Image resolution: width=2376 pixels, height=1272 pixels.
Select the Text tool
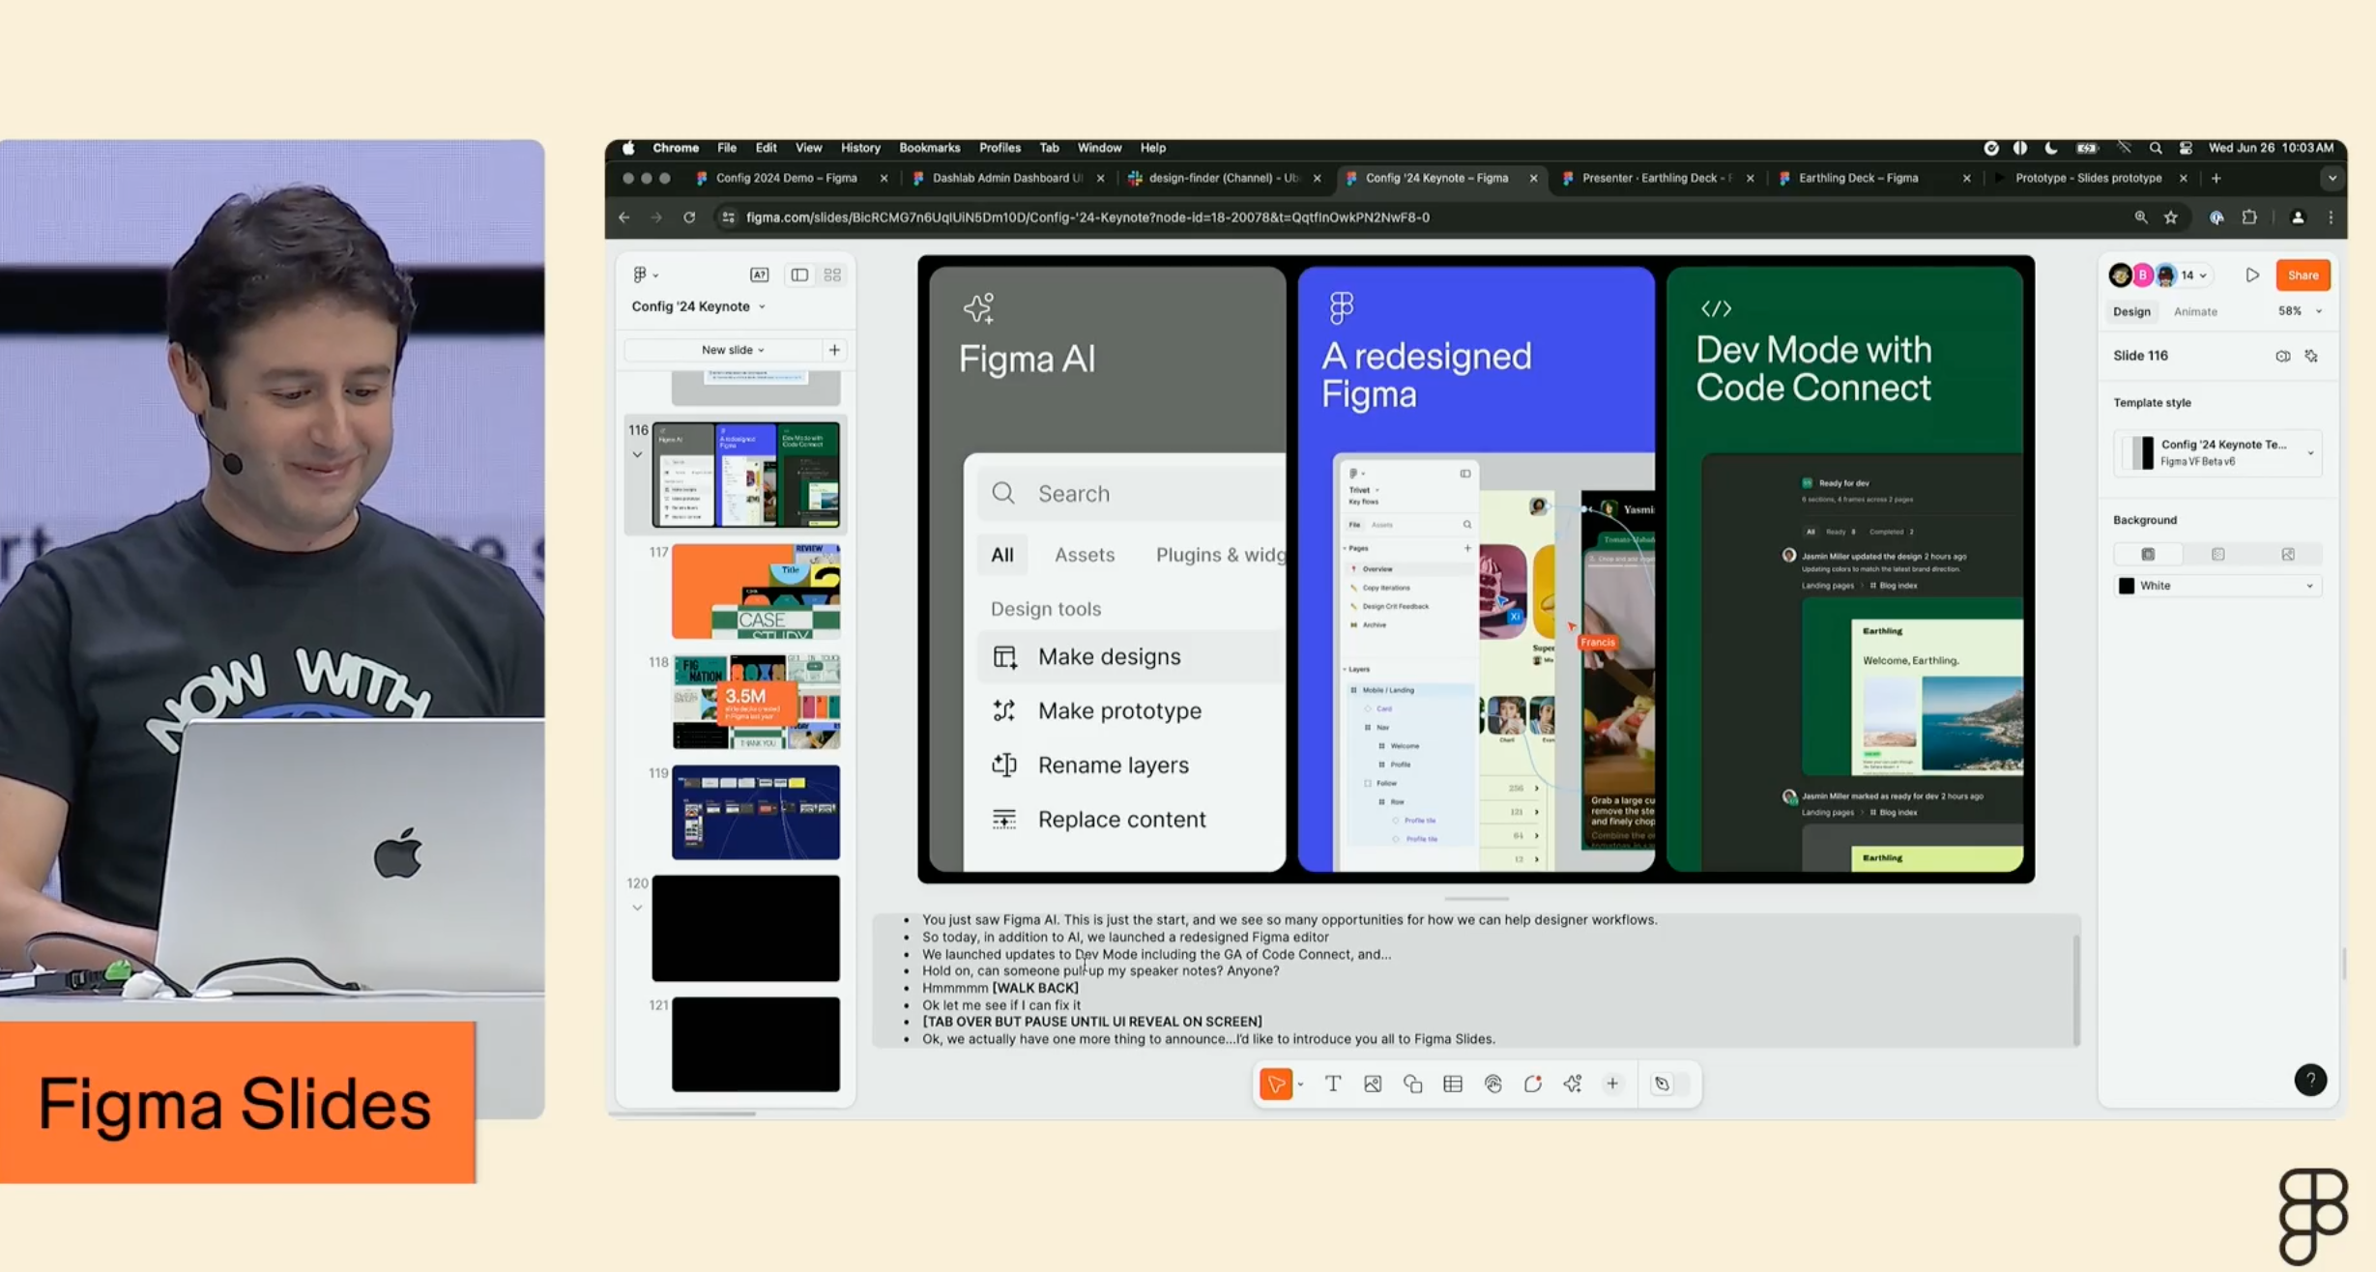1333,1084
